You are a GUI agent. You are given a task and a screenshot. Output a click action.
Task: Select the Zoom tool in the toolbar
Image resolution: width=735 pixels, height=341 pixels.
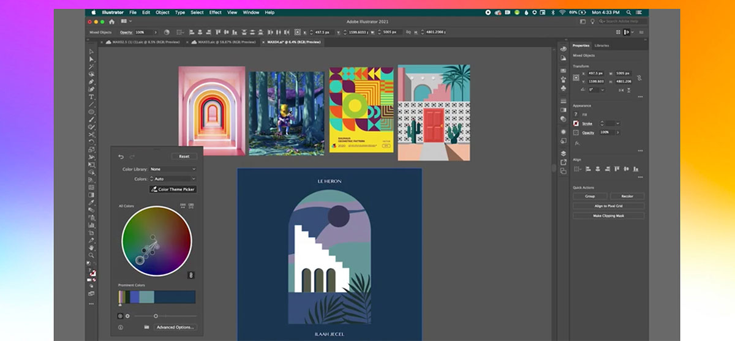coord(91,255)
